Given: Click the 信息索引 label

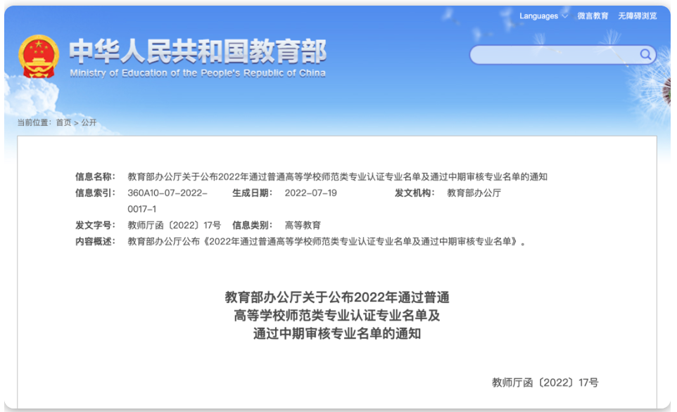Looking at the screenshot, I should point(95,193).
